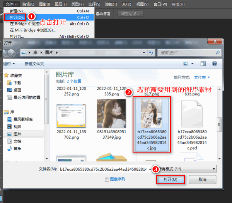The height and width of the screenshot is (203, 232).
Task: Toggle the 自动增强 option
Action: click(x=103, y=14)
